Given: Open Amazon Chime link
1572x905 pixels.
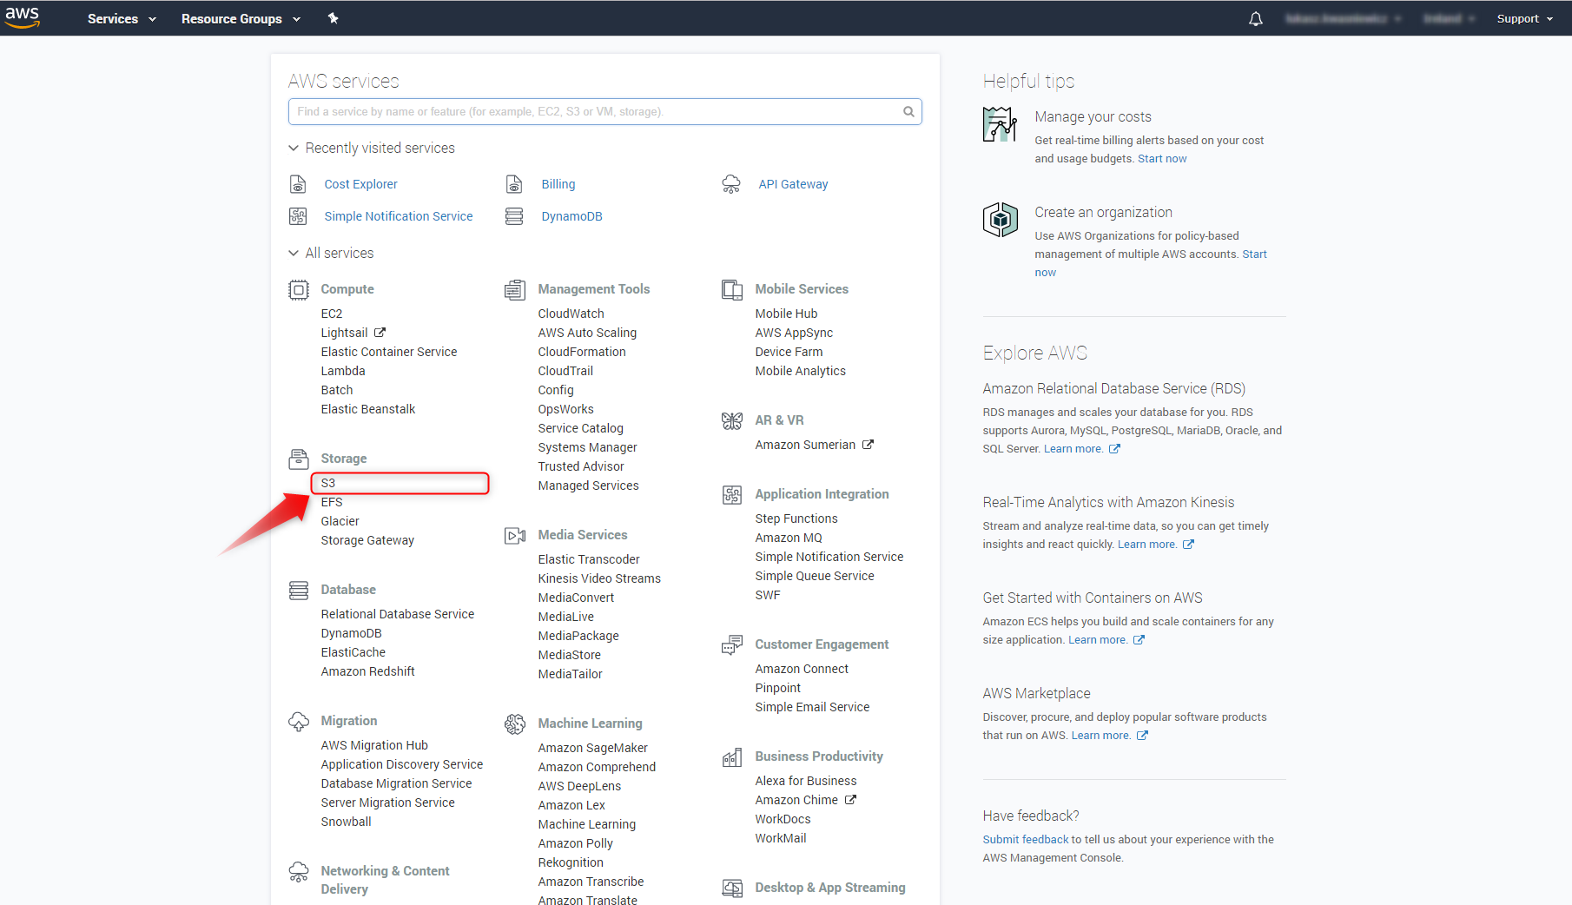Looking at the screenshot, I should point(805,800).
